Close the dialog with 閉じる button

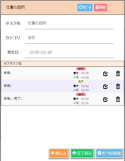coord(59,153)
